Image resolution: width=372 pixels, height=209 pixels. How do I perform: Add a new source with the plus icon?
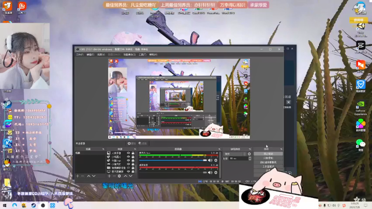pyautogui.click(x=109, y=176)
